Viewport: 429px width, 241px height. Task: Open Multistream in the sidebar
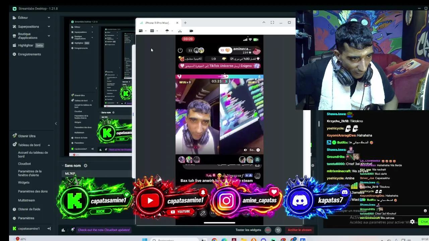click(26, 200)
